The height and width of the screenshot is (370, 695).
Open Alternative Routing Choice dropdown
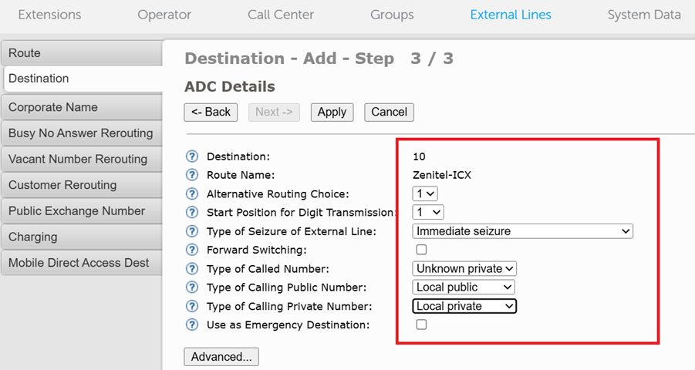coord(425,194)
